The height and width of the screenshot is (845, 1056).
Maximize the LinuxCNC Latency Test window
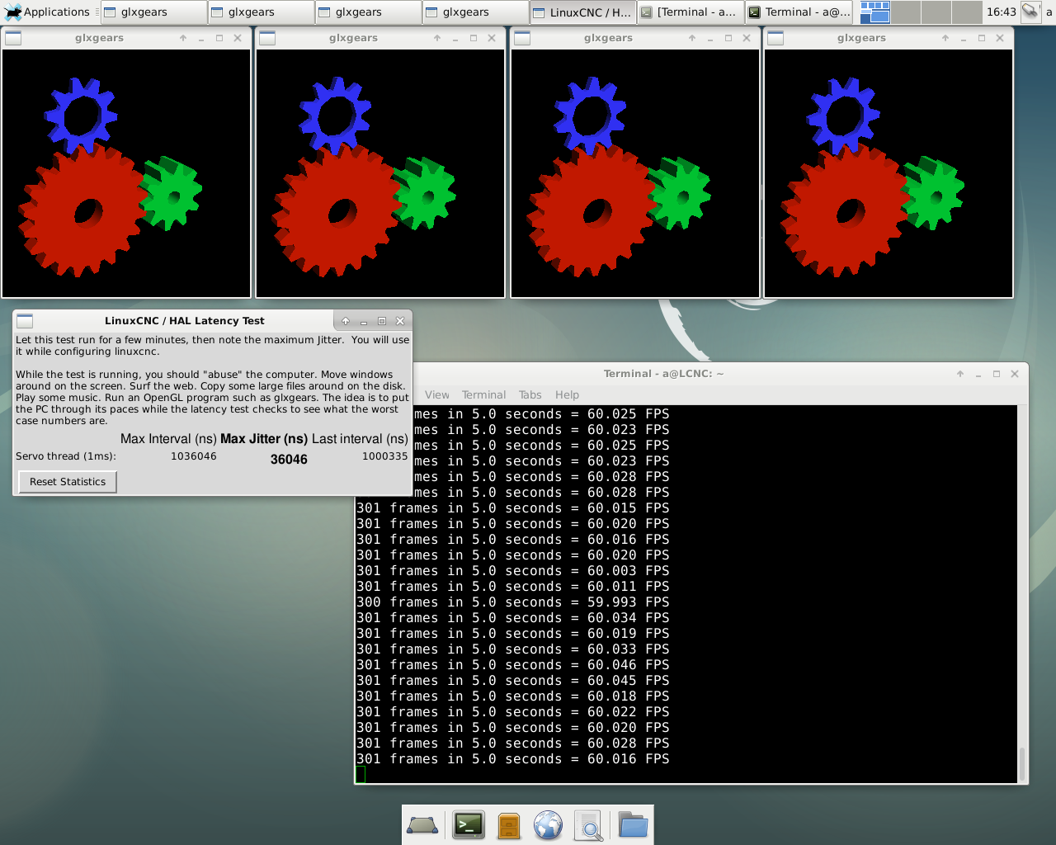(382, 321)
